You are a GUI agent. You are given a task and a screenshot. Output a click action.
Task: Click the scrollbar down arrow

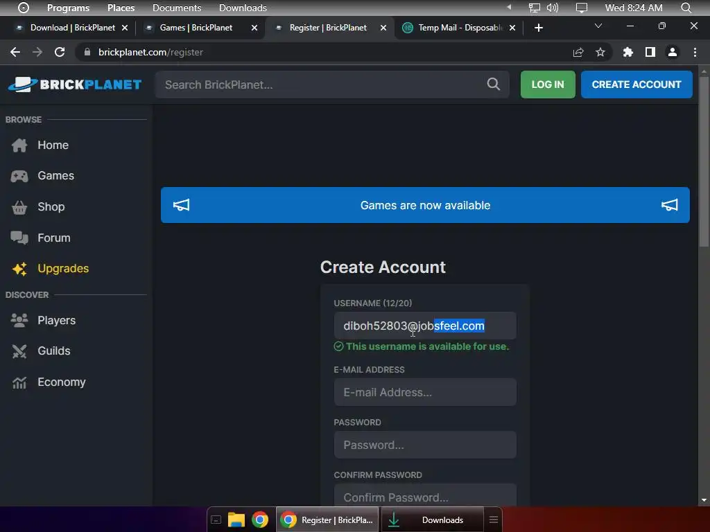pos(704,500)
